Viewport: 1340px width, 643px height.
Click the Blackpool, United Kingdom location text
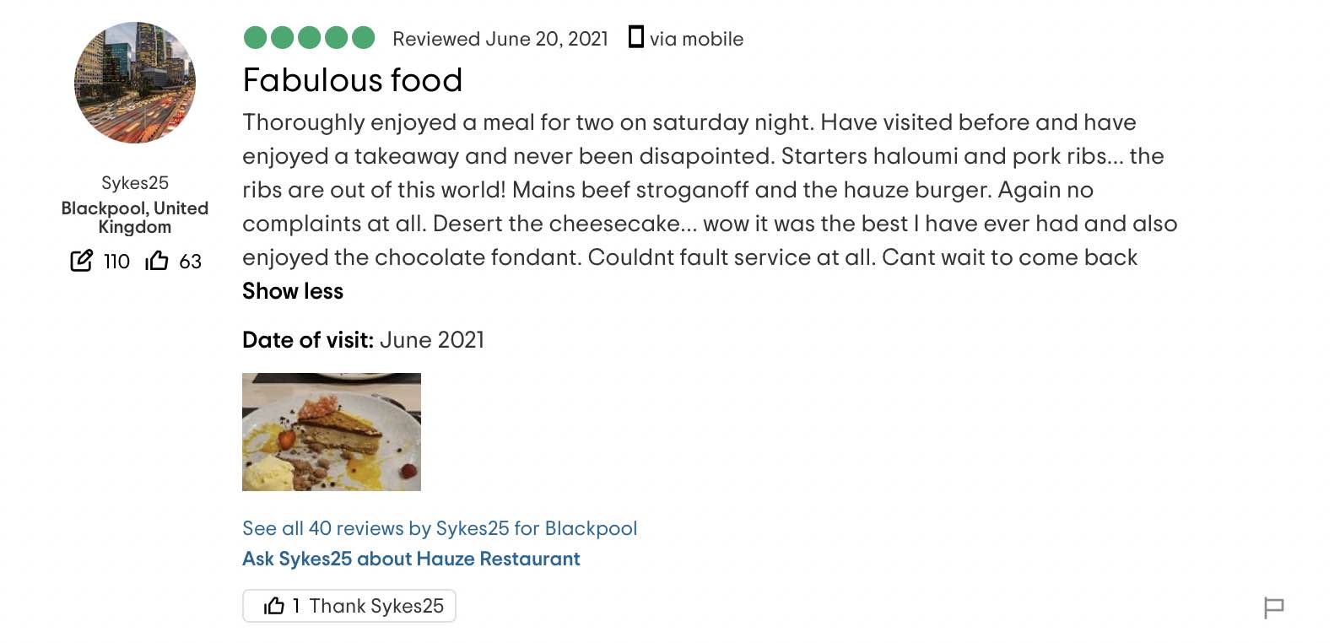coord(135,217)
